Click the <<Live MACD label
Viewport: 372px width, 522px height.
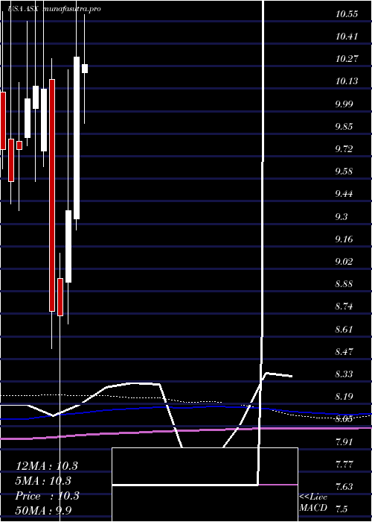pos(313,503)
